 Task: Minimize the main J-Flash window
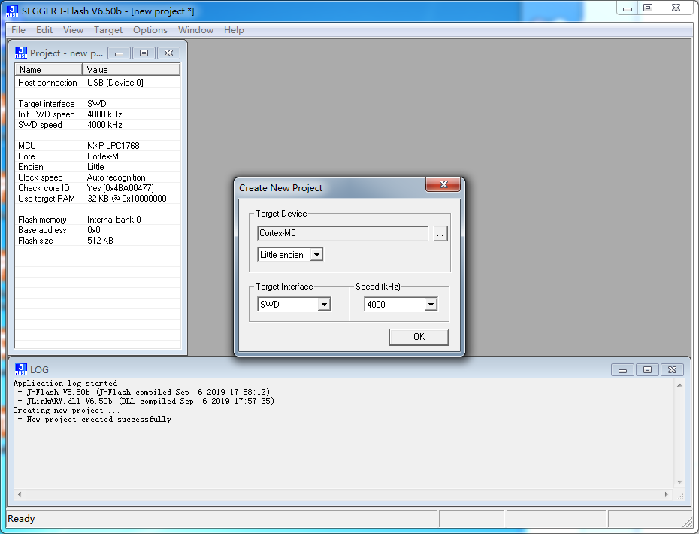point(628,8)
